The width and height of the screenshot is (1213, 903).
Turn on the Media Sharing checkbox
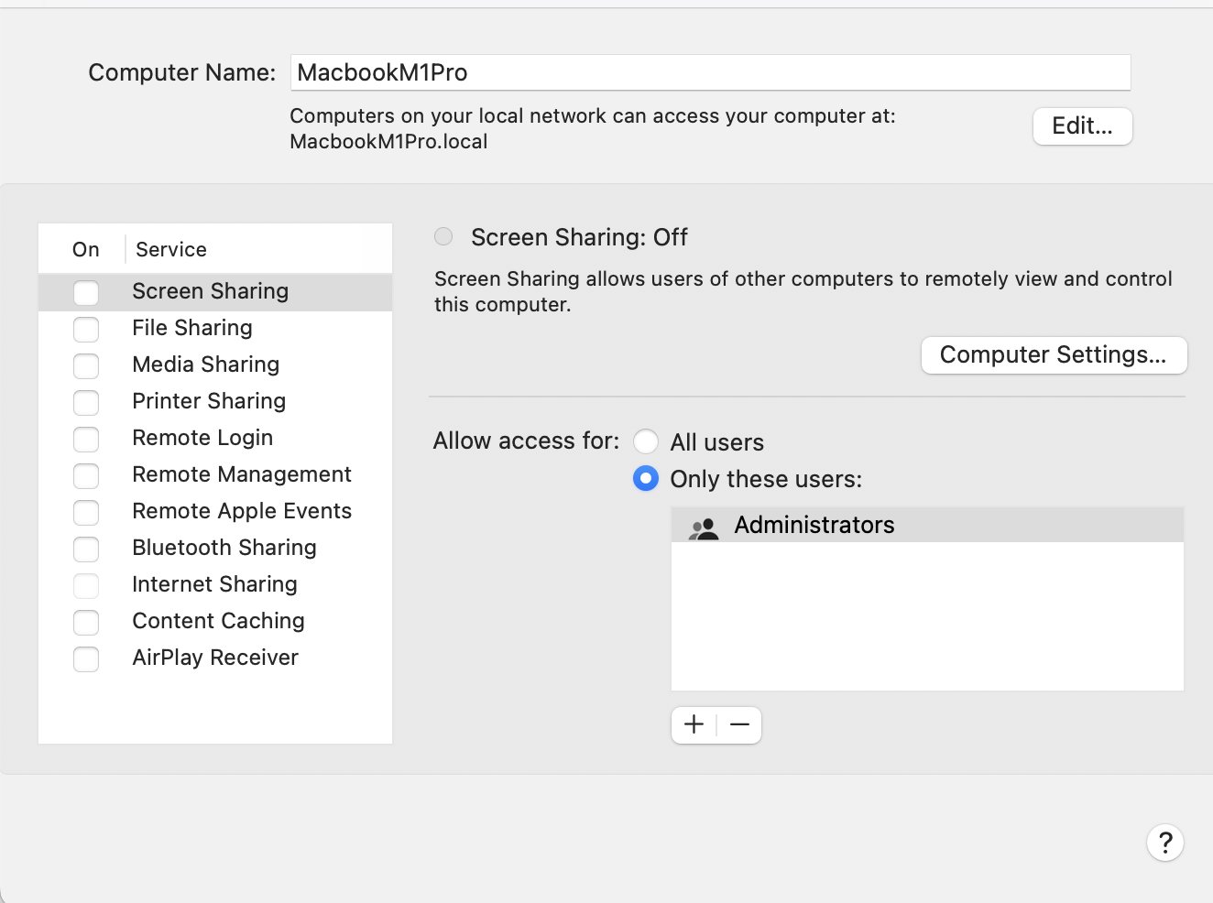86,365
